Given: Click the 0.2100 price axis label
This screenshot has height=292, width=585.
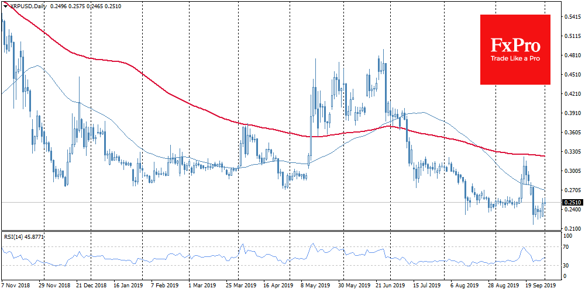Looking at the screenshot, I should point(572,229).
